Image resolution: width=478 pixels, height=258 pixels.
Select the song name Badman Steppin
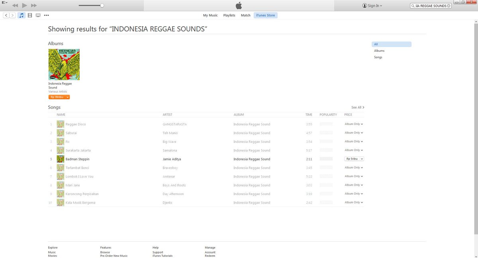click(x=77, y=159)
